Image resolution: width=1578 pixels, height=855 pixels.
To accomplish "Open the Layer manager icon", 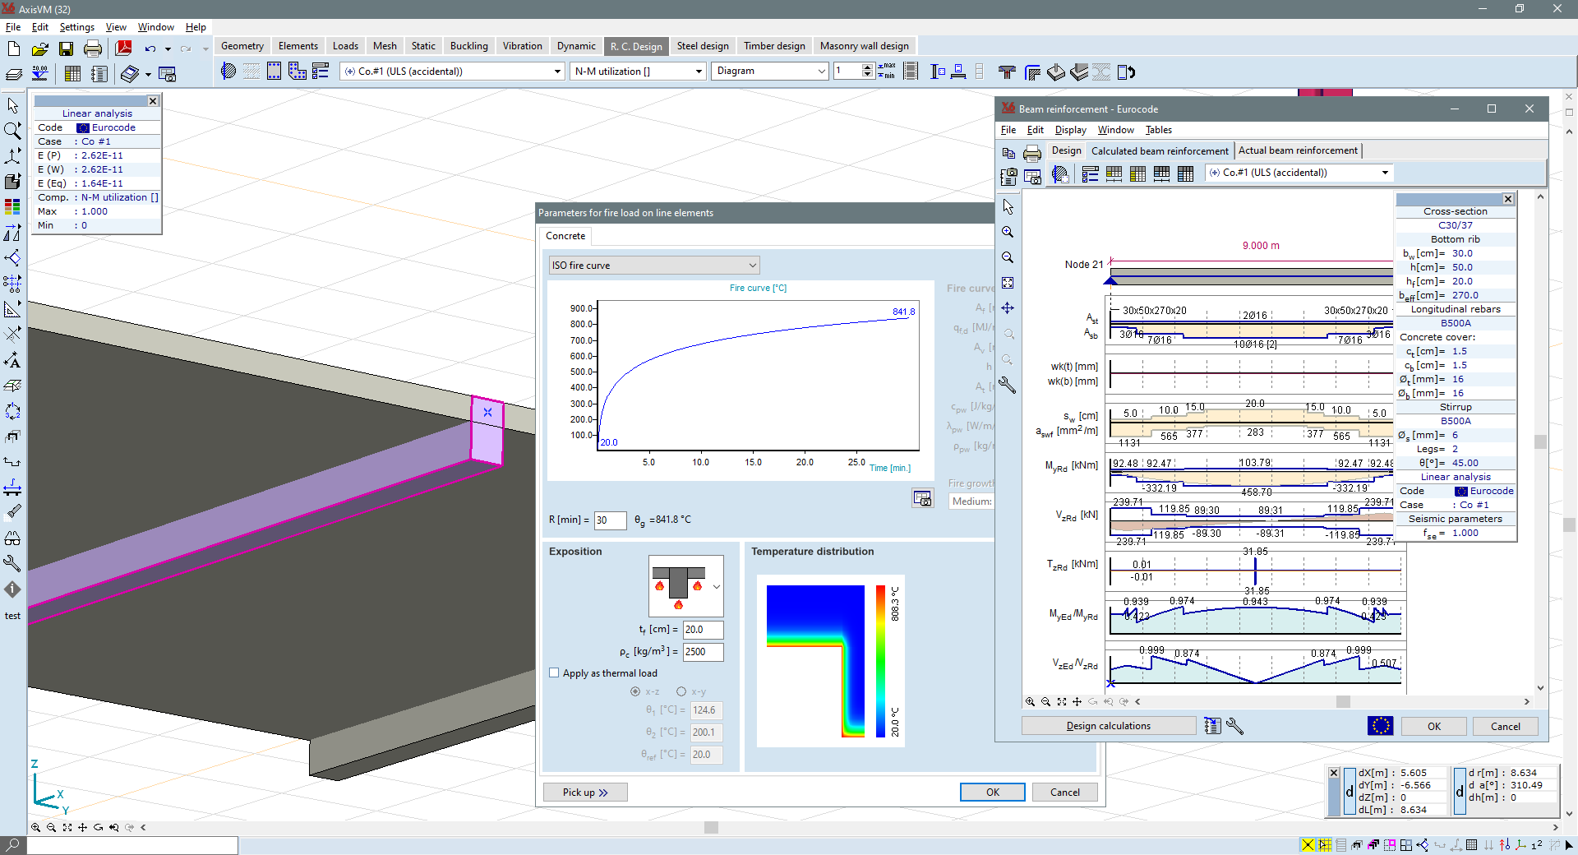I will 13,74.
